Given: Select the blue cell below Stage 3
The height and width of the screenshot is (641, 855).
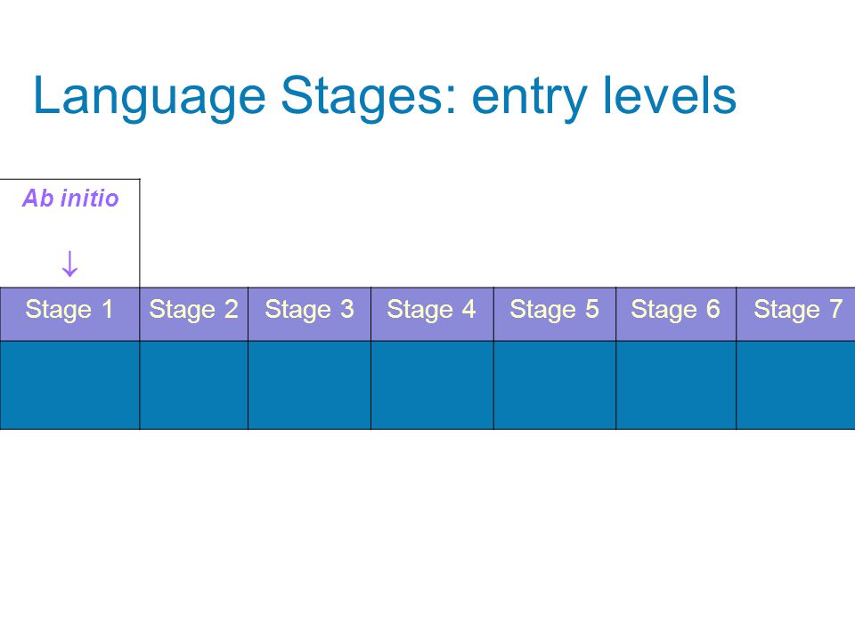Looking at the screenshot, I should point(309,385).
